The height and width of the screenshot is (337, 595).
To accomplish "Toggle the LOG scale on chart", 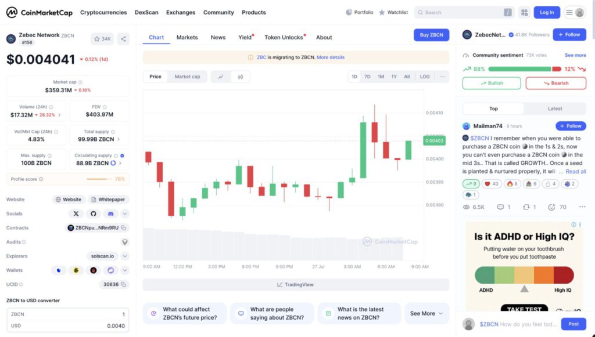I will coord(425,77).
